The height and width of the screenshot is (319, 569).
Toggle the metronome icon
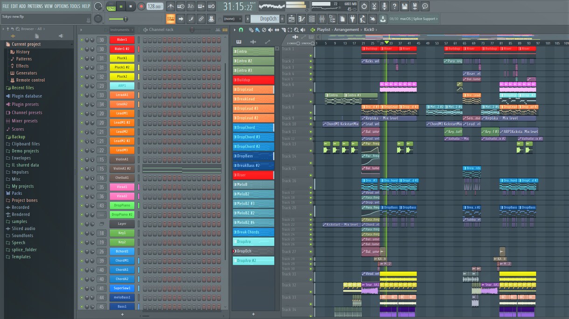point(171,7)
